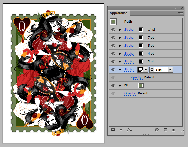
Task: Click the 1 pt stroke weight field
Action: pos(161,70)
